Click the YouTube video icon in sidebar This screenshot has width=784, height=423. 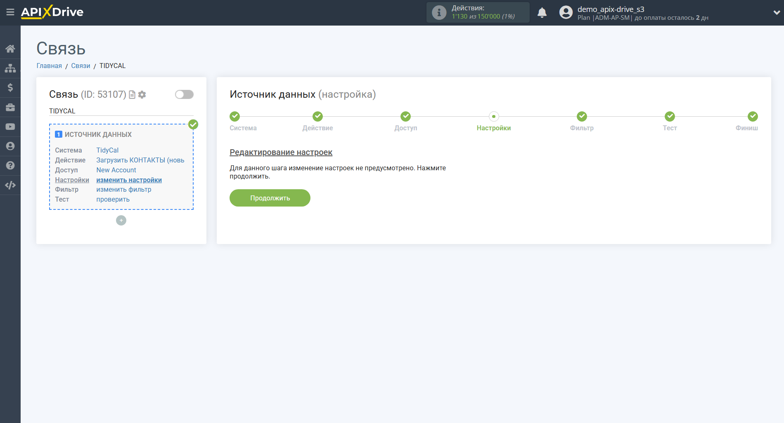click(x=10, y=127)
